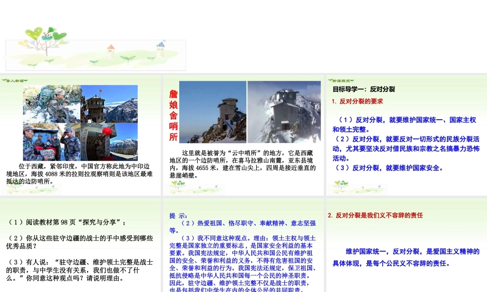Click the red vertical title 詹娘舍哨所
This screenshot has height=292, width=487.
pyautogui.click(x=173, y=115)
